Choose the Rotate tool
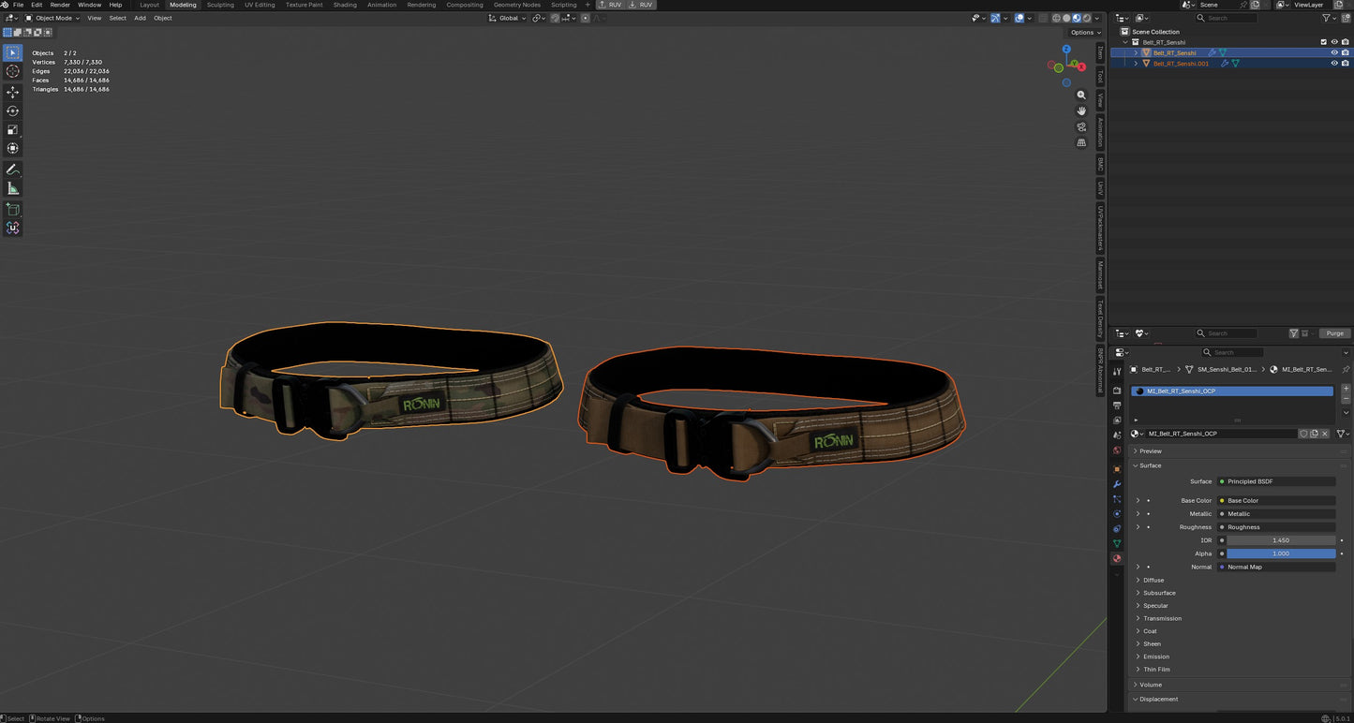 pyautogui.click(x=12, y=111)
